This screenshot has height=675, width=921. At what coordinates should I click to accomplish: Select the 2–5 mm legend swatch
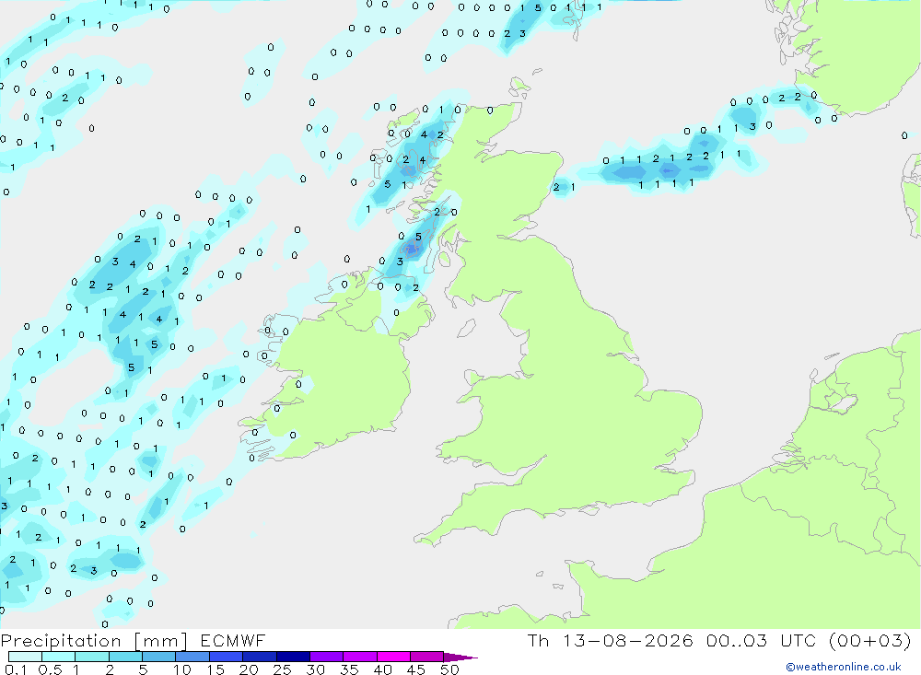(x=125, y=657)
